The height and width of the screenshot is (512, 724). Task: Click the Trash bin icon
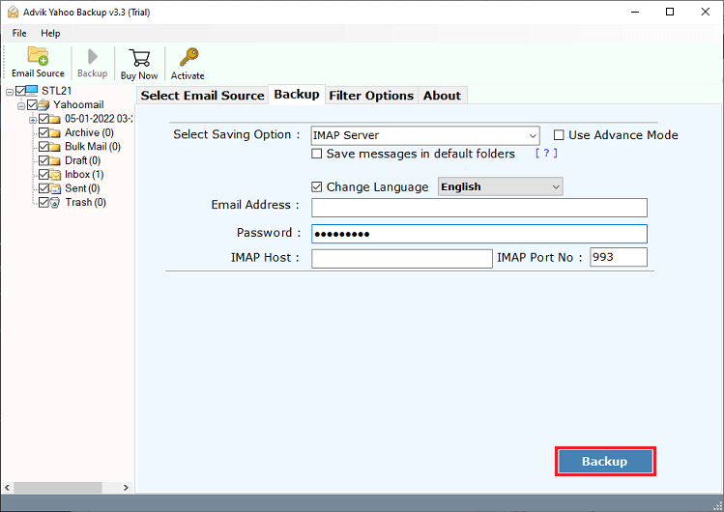point(55,203)
